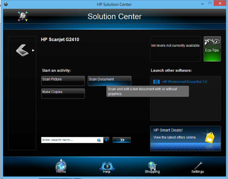Select the HP Scanjet scanner device icon
Viewport: 228px width, 179px height.
coord(22,50)
